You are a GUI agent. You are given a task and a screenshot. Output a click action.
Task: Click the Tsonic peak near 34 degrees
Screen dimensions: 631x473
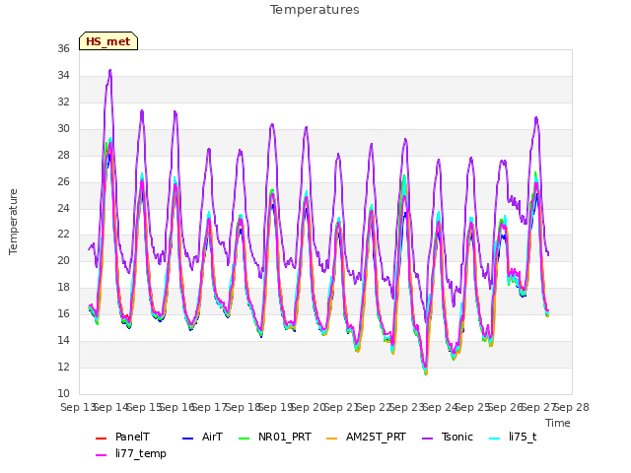pyautogui.click(x=110, y=71)
